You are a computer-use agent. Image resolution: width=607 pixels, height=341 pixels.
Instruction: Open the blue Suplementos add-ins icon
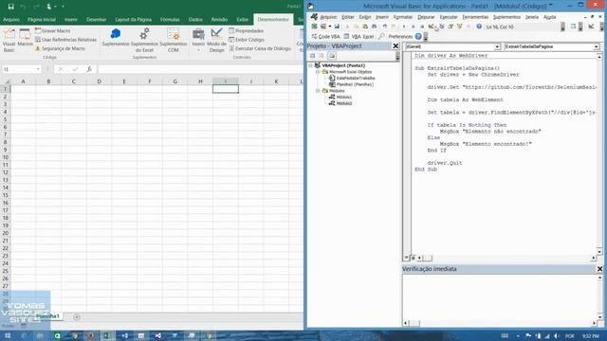(116, 37)
